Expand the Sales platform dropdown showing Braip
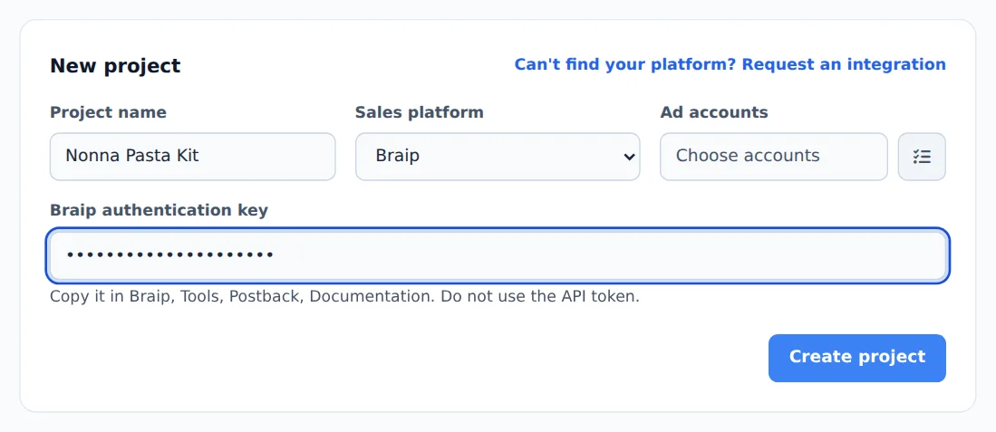 [x=498, y=157]
